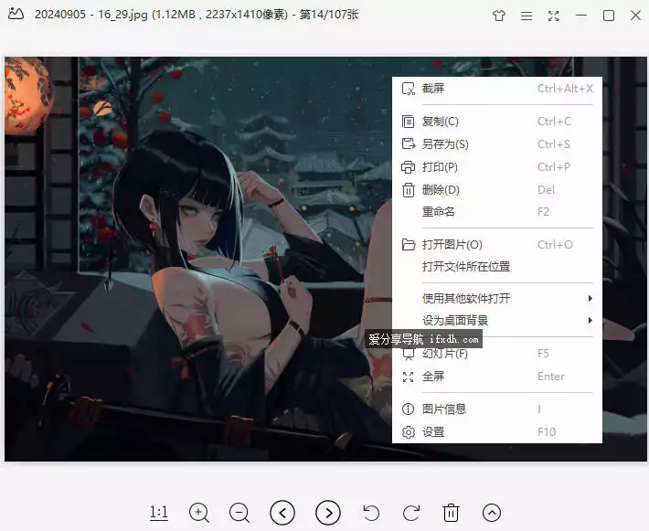
Task: Select 截屏 screenshot menu item
Action: pyautogui.click(x=497, y=89)
